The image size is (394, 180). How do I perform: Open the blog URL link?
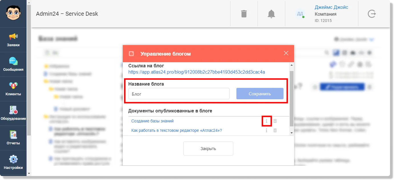196,72
